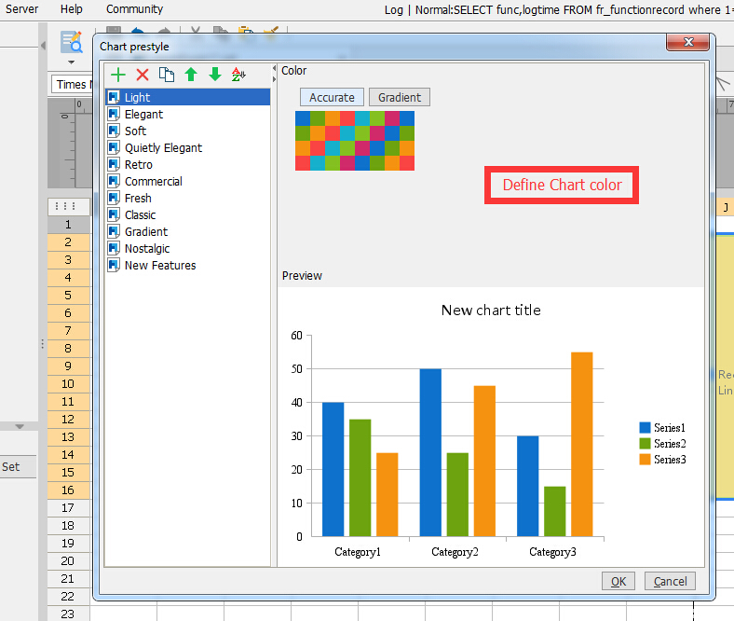Viewport: 734px width, 621px height.
Task: Select row header 23 in spreadsheet
Action: point(68,614)
